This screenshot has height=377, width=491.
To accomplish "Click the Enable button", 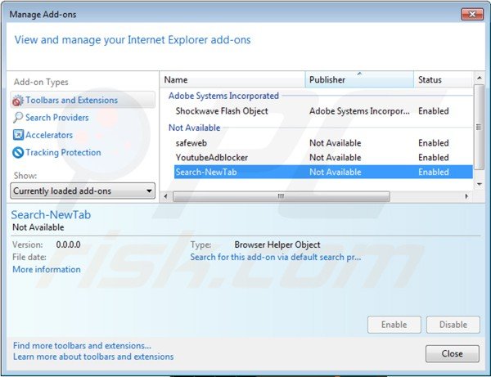I will (x=394, y=325).
